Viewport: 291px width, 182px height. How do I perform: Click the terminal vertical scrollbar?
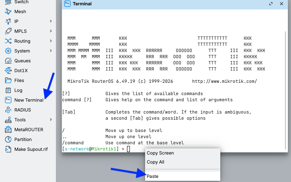pyautogui.click(x=285, y=90)
